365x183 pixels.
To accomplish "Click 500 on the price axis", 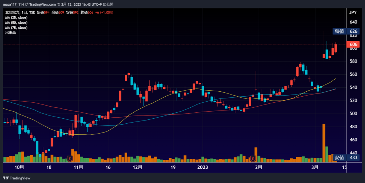I will (353, 114).
